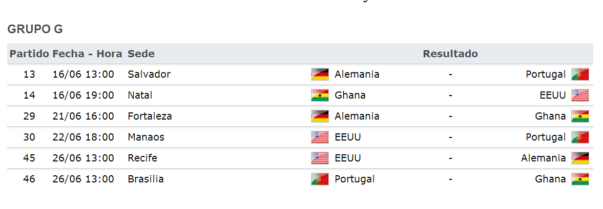The width and height of the screenshot is (603, 209).
Task: Click Portugal flag in match 30 row
Action: tap(580, 137)
